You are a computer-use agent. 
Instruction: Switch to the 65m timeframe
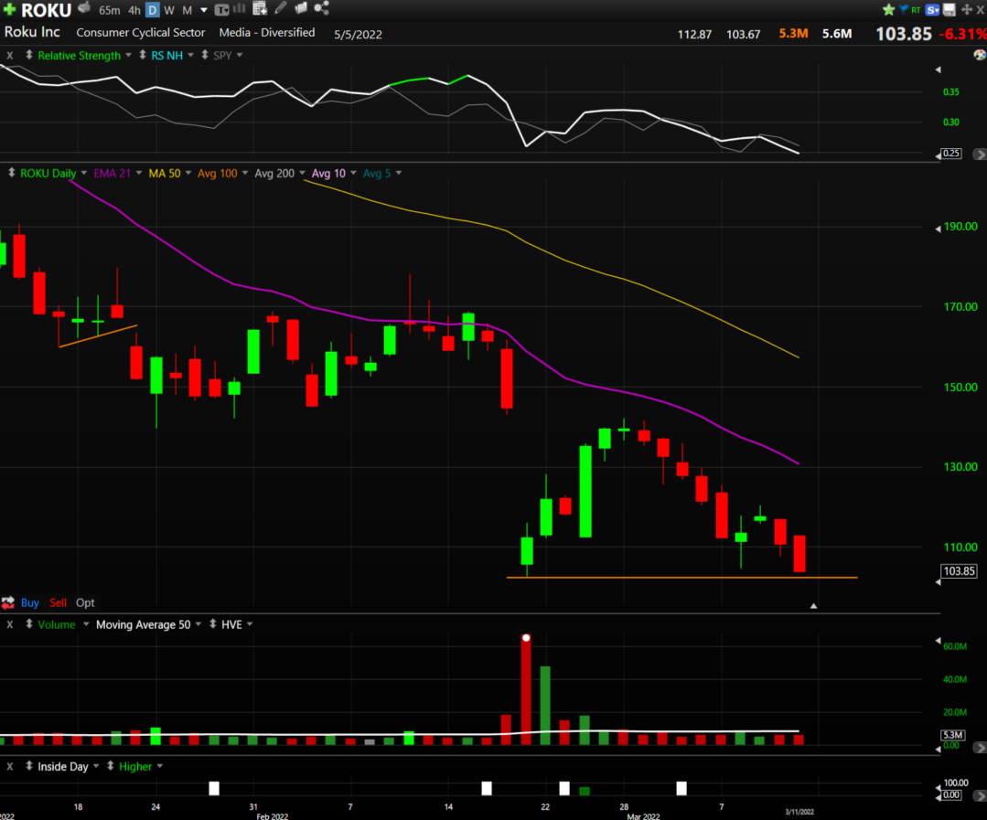coord(110,10)
